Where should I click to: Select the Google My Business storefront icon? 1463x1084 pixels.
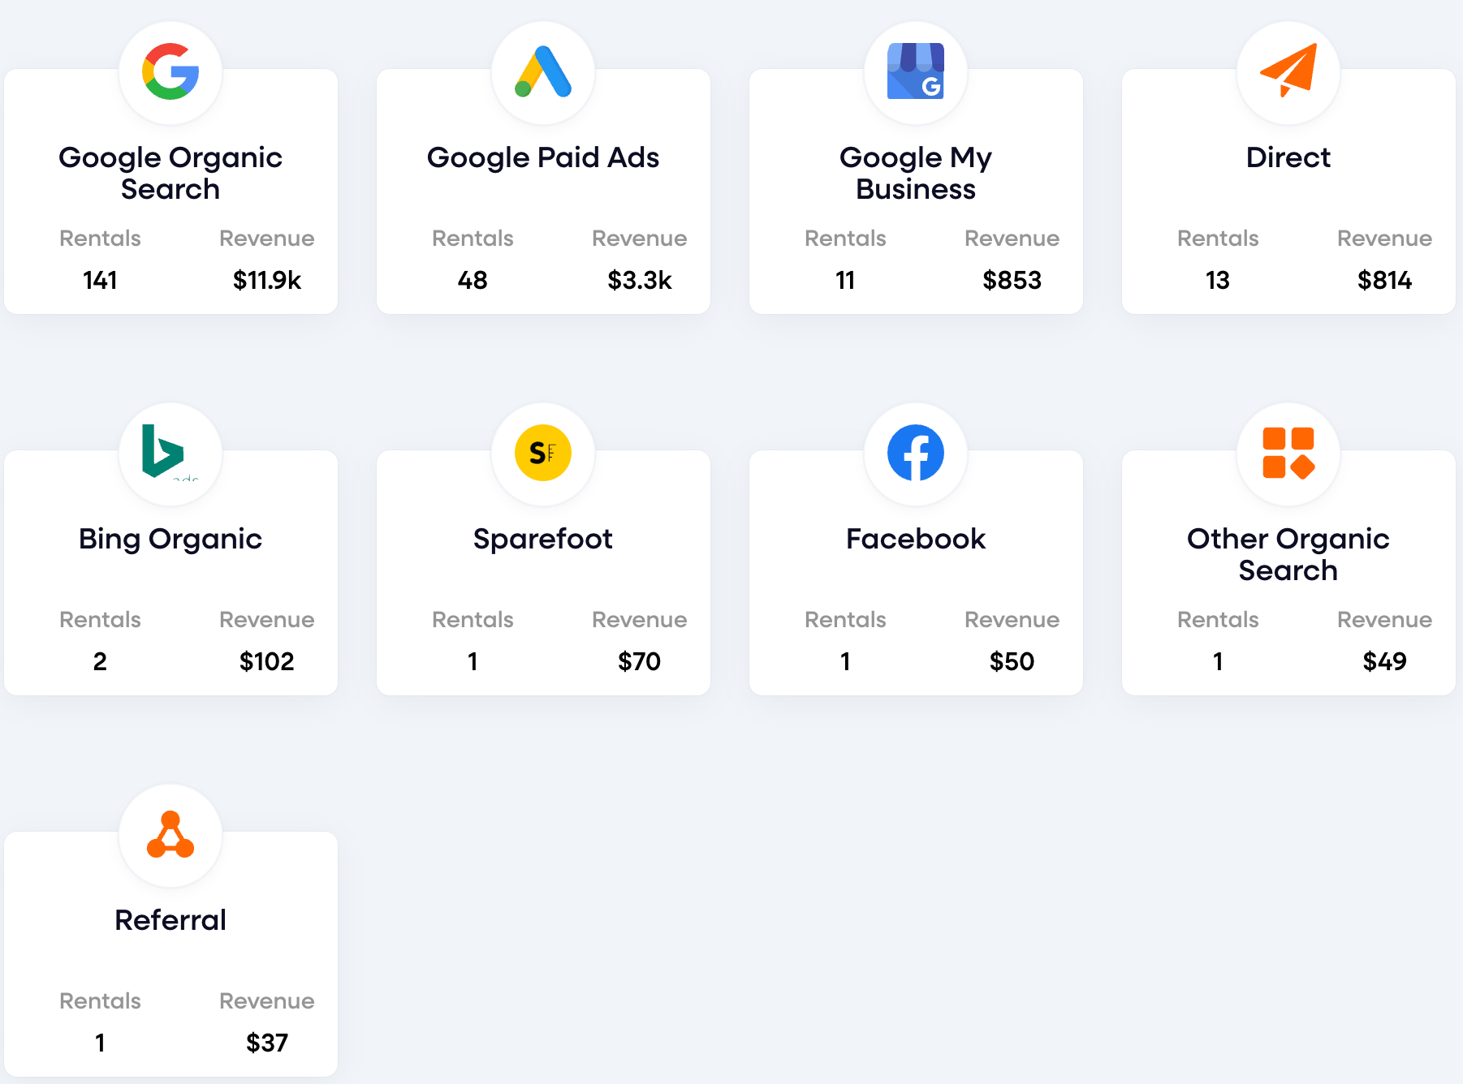coord(916,72)
